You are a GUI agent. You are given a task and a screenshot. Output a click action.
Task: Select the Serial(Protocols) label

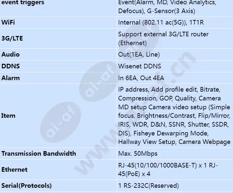click(x=26, y=186)
